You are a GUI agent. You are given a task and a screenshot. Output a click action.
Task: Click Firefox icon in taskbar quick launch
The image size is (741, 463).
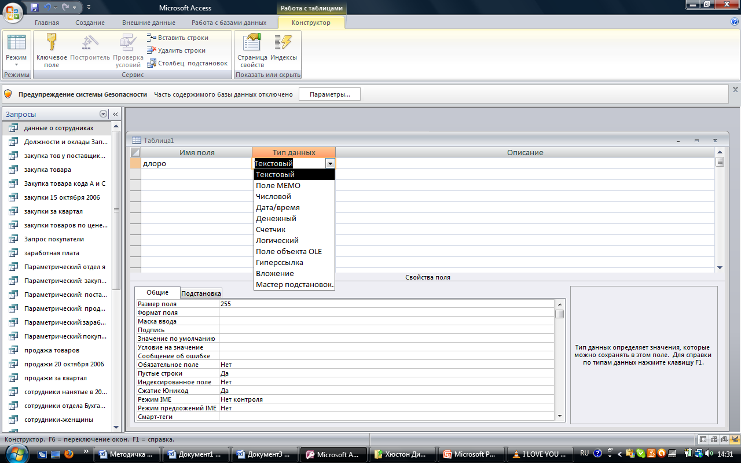pos(69,454)
